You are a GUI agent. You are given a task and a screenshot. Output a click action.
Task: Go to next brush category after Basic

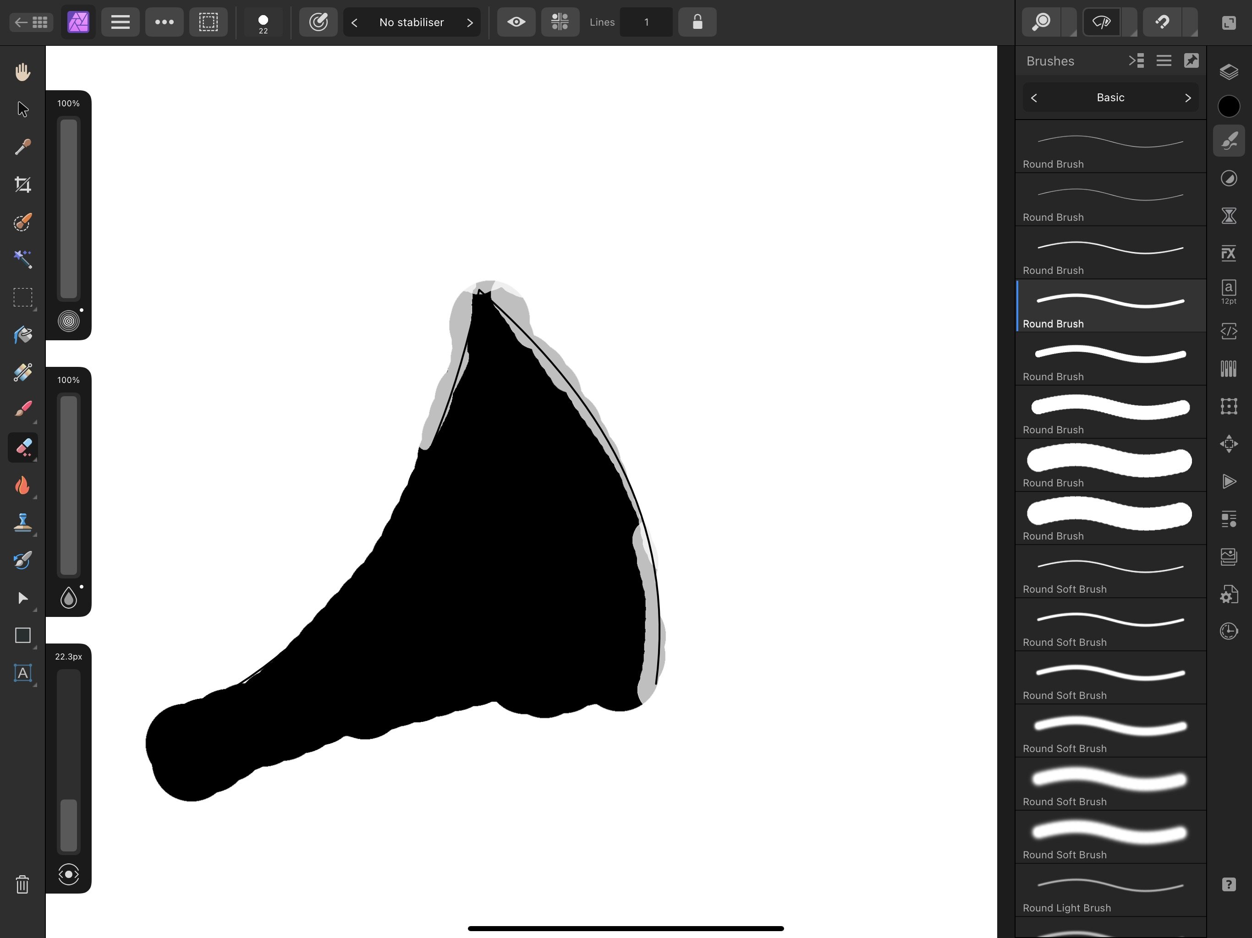pyautogui.click(x=1187, y=98)
